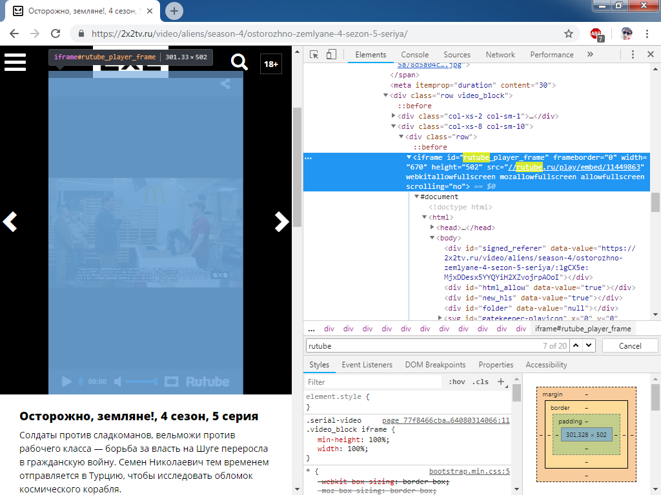Open the Event Listeners tab
The image size is (661, 495).
[367, 365]
